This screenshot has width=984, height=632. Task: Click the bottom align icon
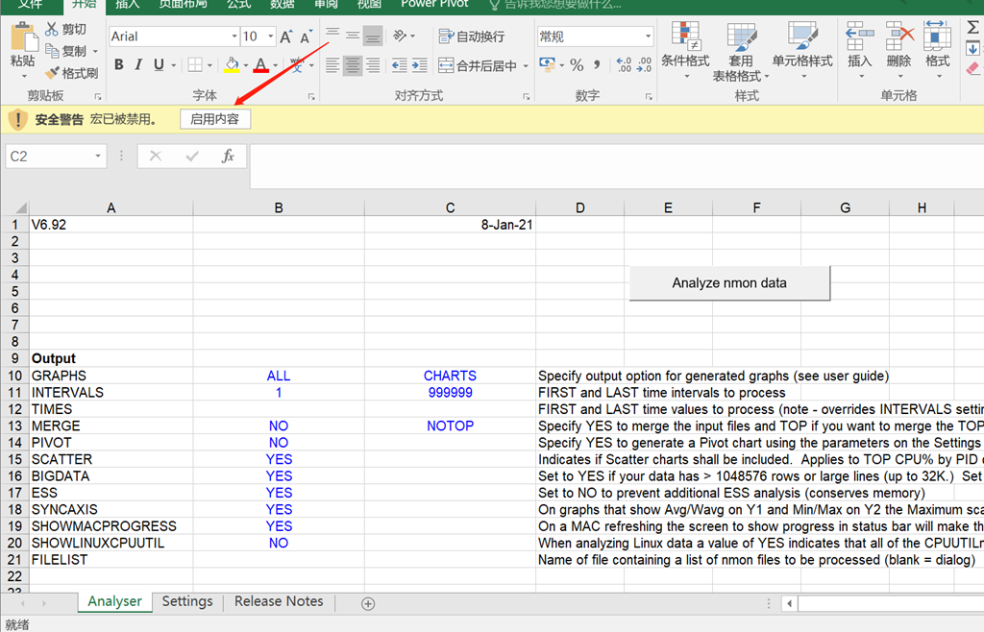click(373, 36)
